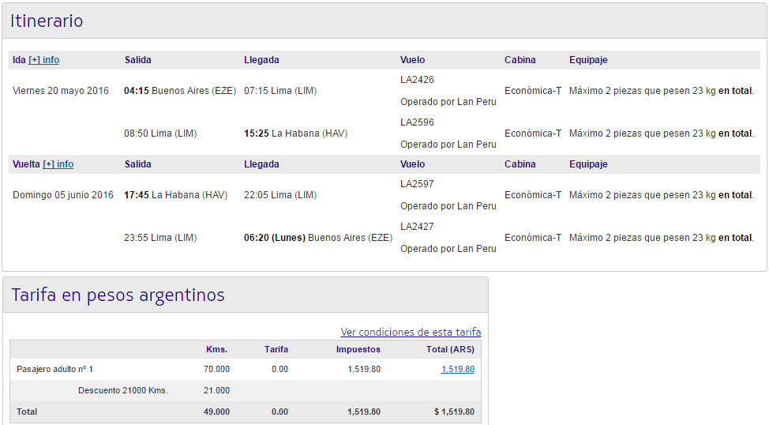Select departure '08:50 Lima (LIM)'

[160, 134]
